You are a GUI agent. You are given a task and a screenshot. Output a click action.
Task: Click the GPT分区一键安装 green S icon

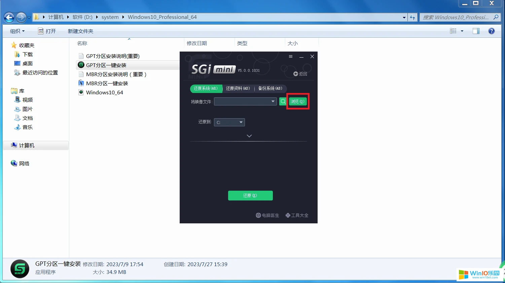[81, 65]
